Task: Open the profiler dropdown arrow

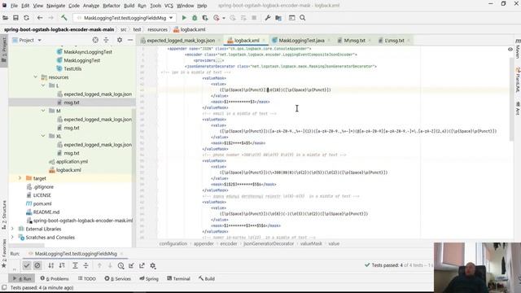Action: pyautogui.click(x=224, y=18)
